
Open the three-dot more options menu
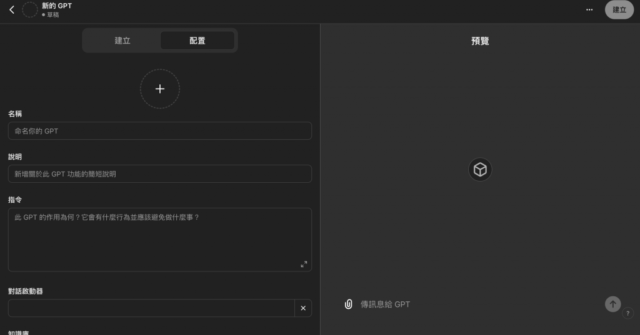click(x=589, y=10)
